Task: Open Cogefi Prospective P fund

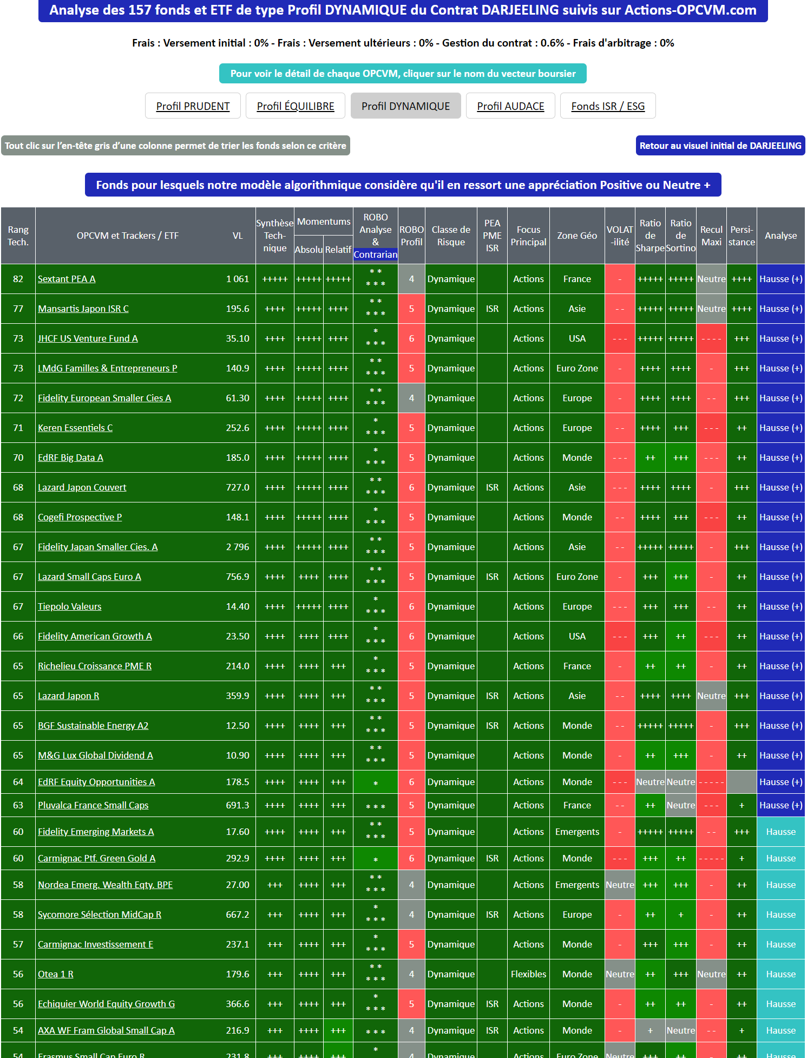Action: point(80,517)
